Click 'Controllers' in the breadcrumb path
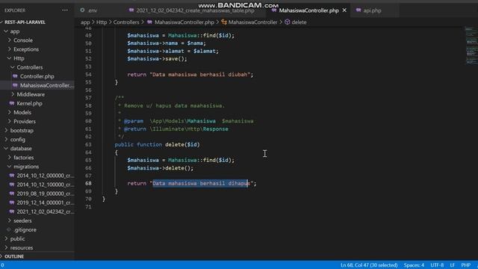This screenshot has height=269, width=478. (x=126, y=22)
